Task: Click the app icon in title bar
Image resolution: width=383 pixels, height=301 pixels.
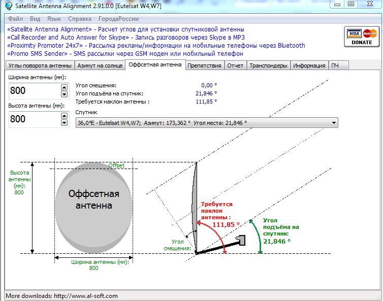Action: click(8, 5)
